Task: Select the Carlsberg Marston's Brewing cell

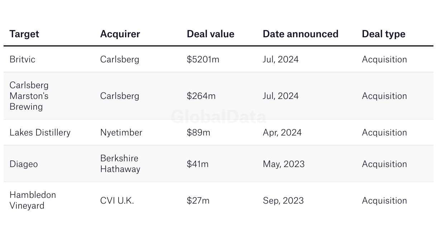Action: click(x=29, y=96)
